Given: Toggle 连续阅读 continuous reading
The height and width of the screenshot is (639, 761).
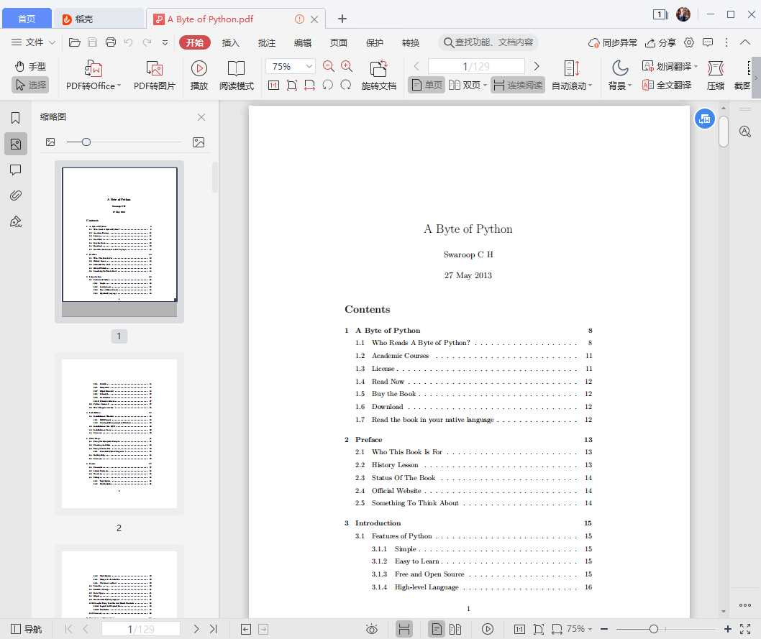Looking at the screenshot, I should click(x=518, y=86).
